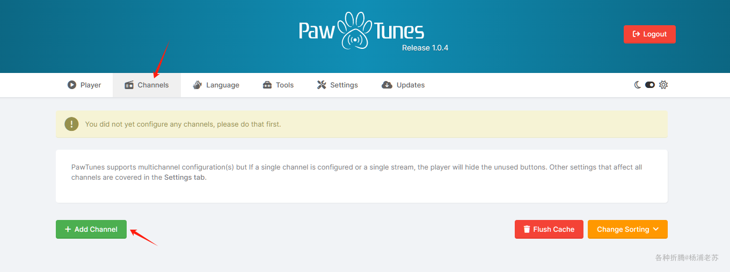Switch to the Channels tab
This screenshot has width=730, height=272.
click(x=147, y=85)
